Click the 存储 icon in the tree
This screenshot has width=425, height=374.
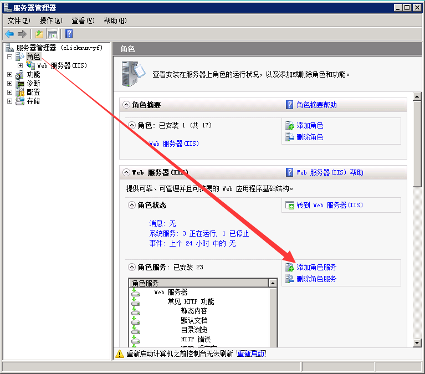(20, 101)
